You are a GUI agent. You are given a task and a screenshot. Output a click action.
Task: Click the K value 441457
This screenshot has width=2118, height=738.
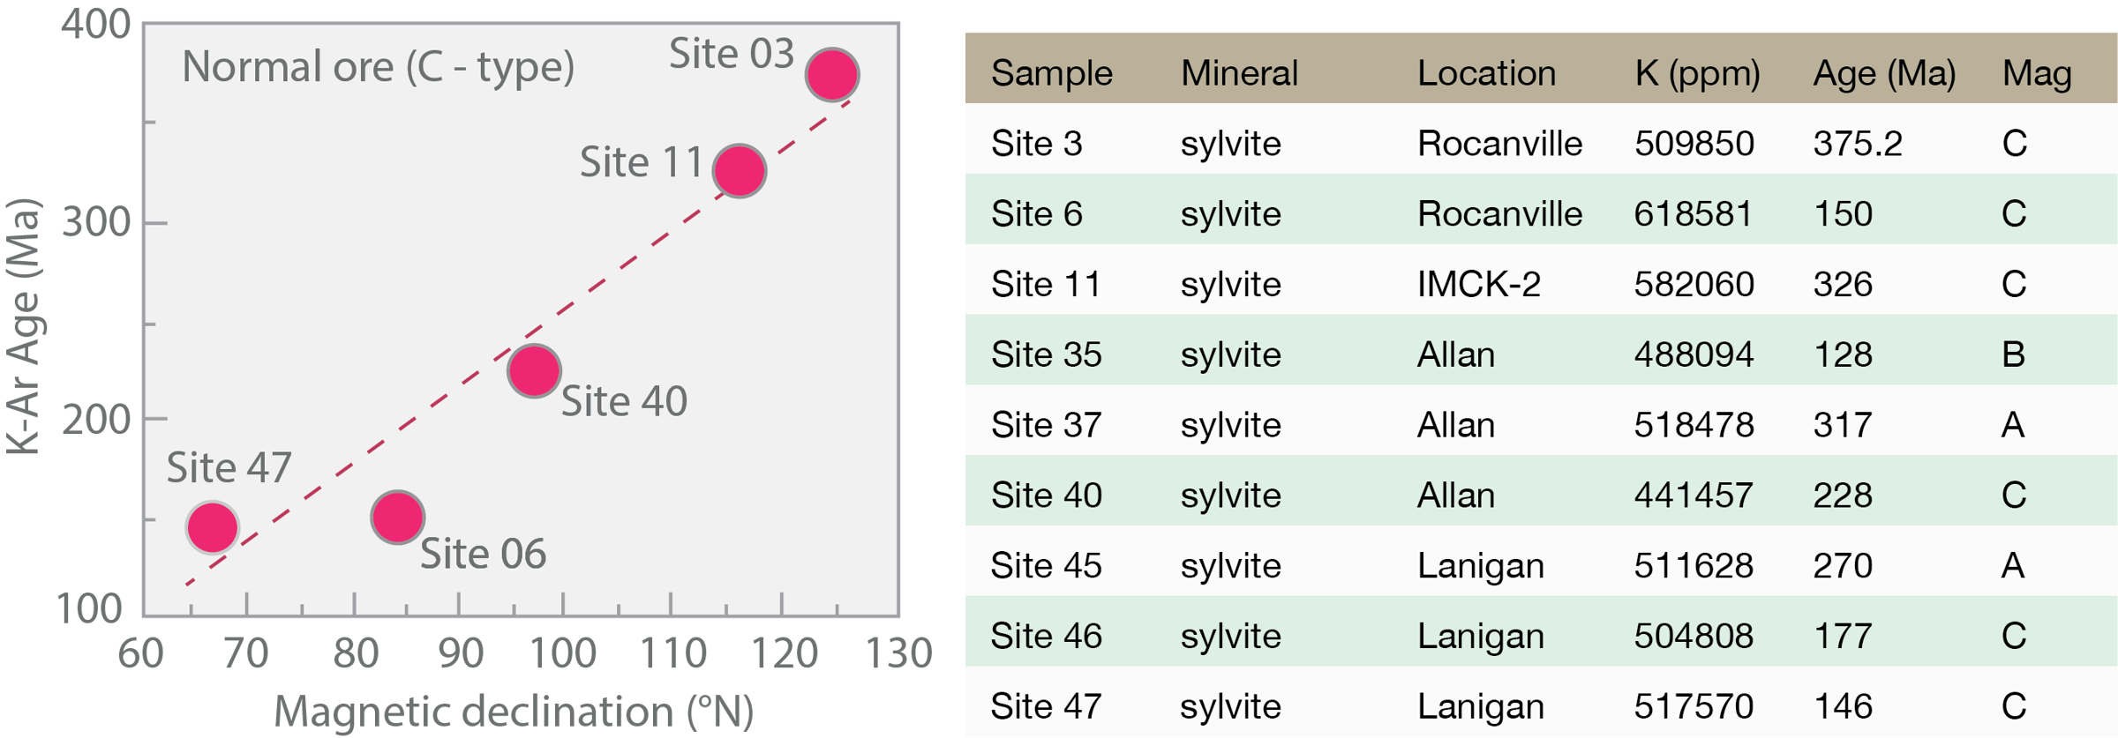pos(1693,496)
